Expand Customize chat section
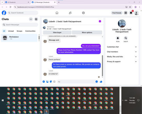 pos(122,47)
